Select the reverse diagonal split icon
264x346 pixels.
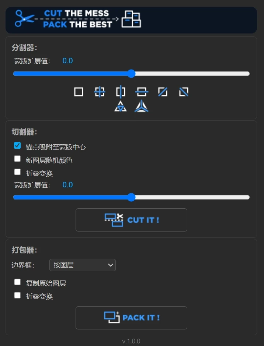tap(184, 92)
